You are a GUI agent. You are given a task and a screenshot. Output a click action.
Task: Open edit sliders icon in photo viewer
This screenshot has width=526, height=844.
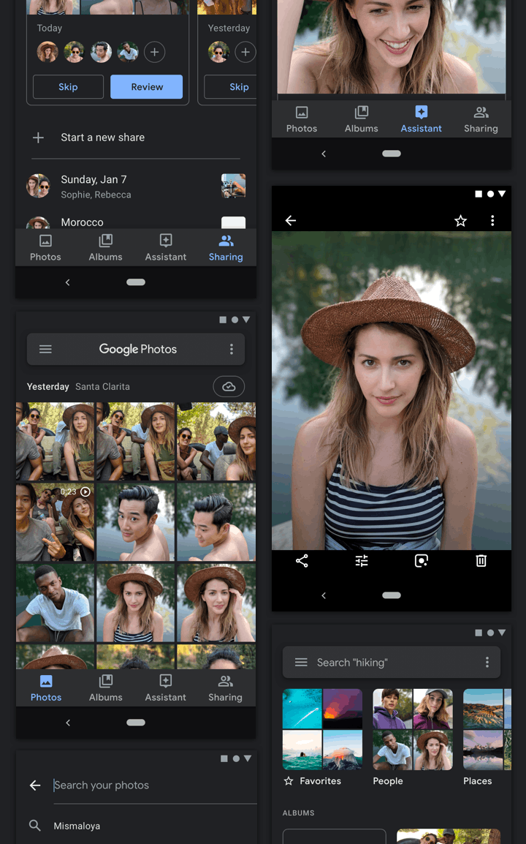click(362, 561)
